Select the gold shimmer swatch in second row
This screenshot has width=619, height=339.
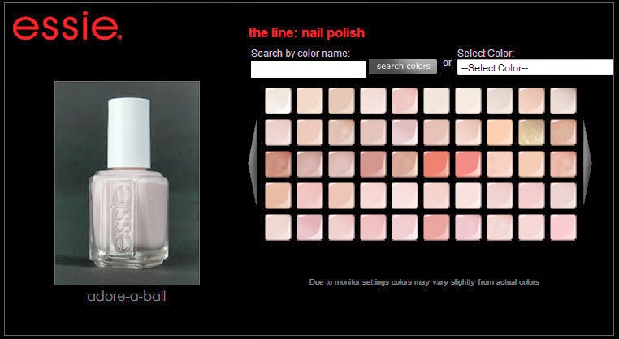point(531,132)
